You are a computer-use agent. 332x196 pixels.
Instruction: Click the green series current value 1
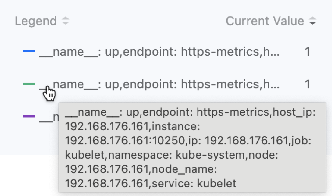(x=308, y=84)
